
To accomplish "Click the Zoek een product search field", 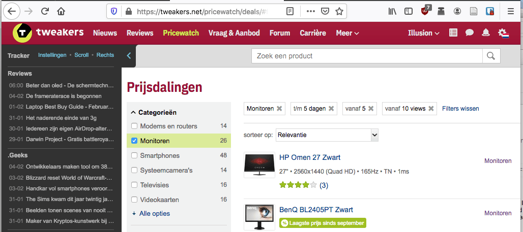I will [367, 56].
